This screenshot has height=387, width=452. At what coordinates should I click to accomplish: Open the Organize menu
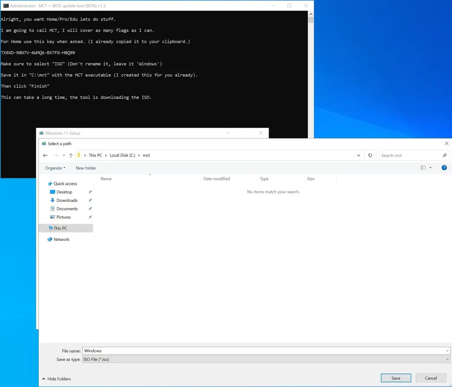coord(55,168)
